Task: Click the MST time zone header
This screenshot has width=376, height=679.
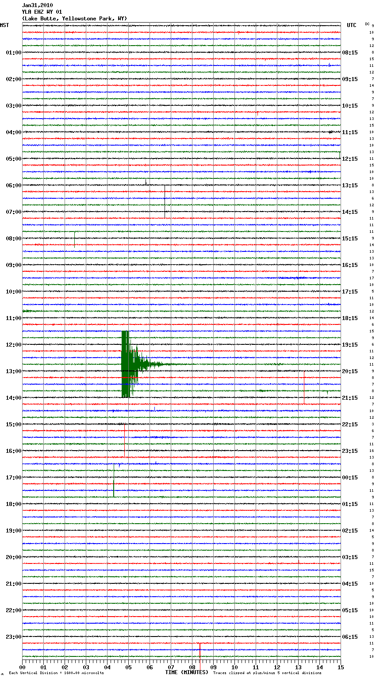Action: tap(4, 25)
